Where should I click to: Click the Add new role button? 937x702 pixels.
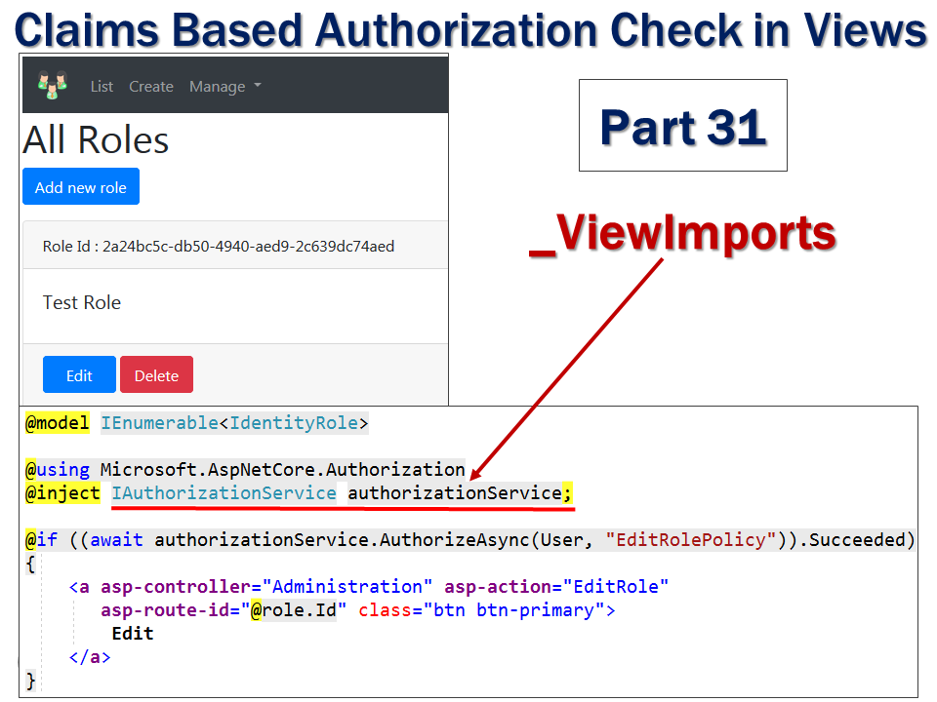point(81,186)
